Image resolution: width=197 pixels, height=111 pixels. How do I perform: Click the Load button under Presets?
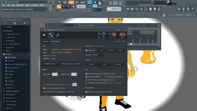(91, 64)
